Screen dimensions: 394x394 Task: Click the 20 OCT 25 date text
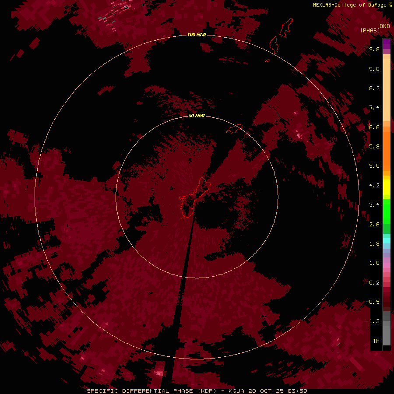pos(266,391)
